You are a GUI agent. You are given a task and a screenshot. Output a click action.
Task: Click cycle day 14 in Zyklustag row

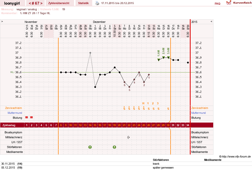(90, 125)
